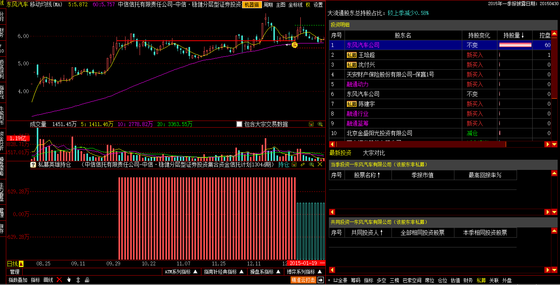Click the red X delete drawing icon
Viewport: 560px width, 285px height.
click(59, 280)
